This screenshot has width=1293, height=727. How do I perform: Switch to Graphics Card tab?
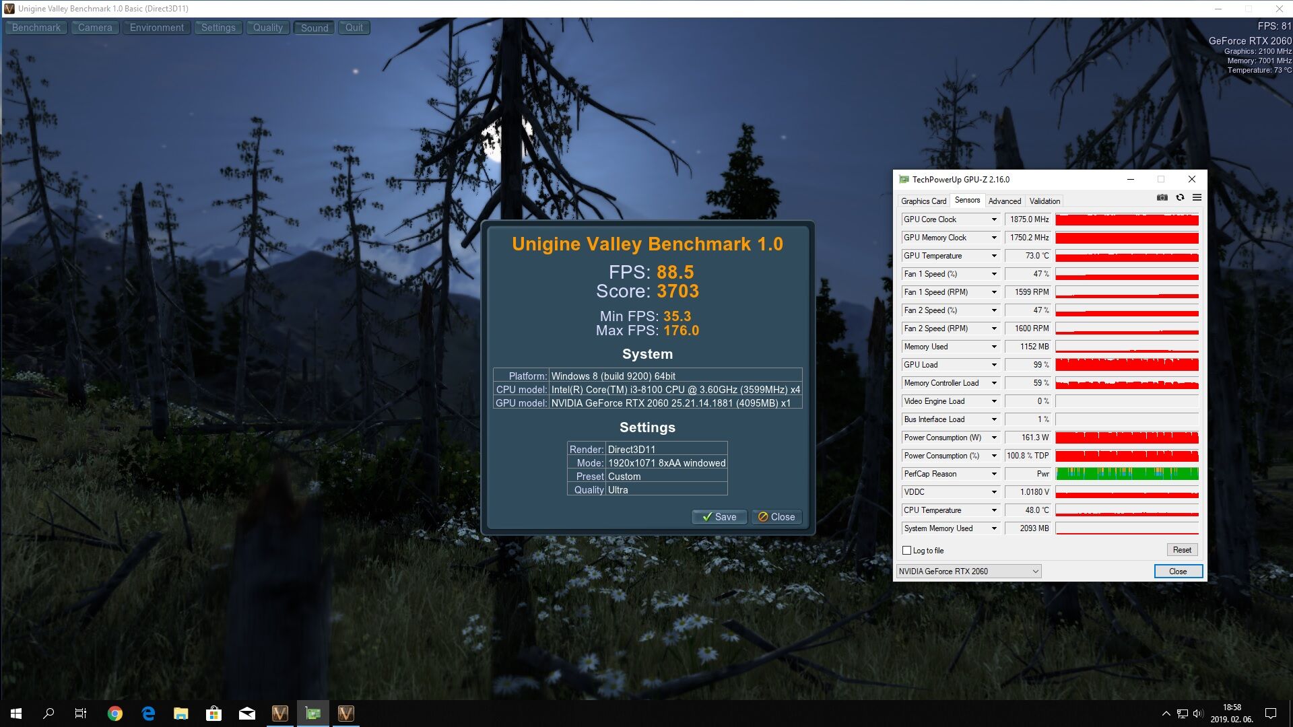(x=923, y=201)
